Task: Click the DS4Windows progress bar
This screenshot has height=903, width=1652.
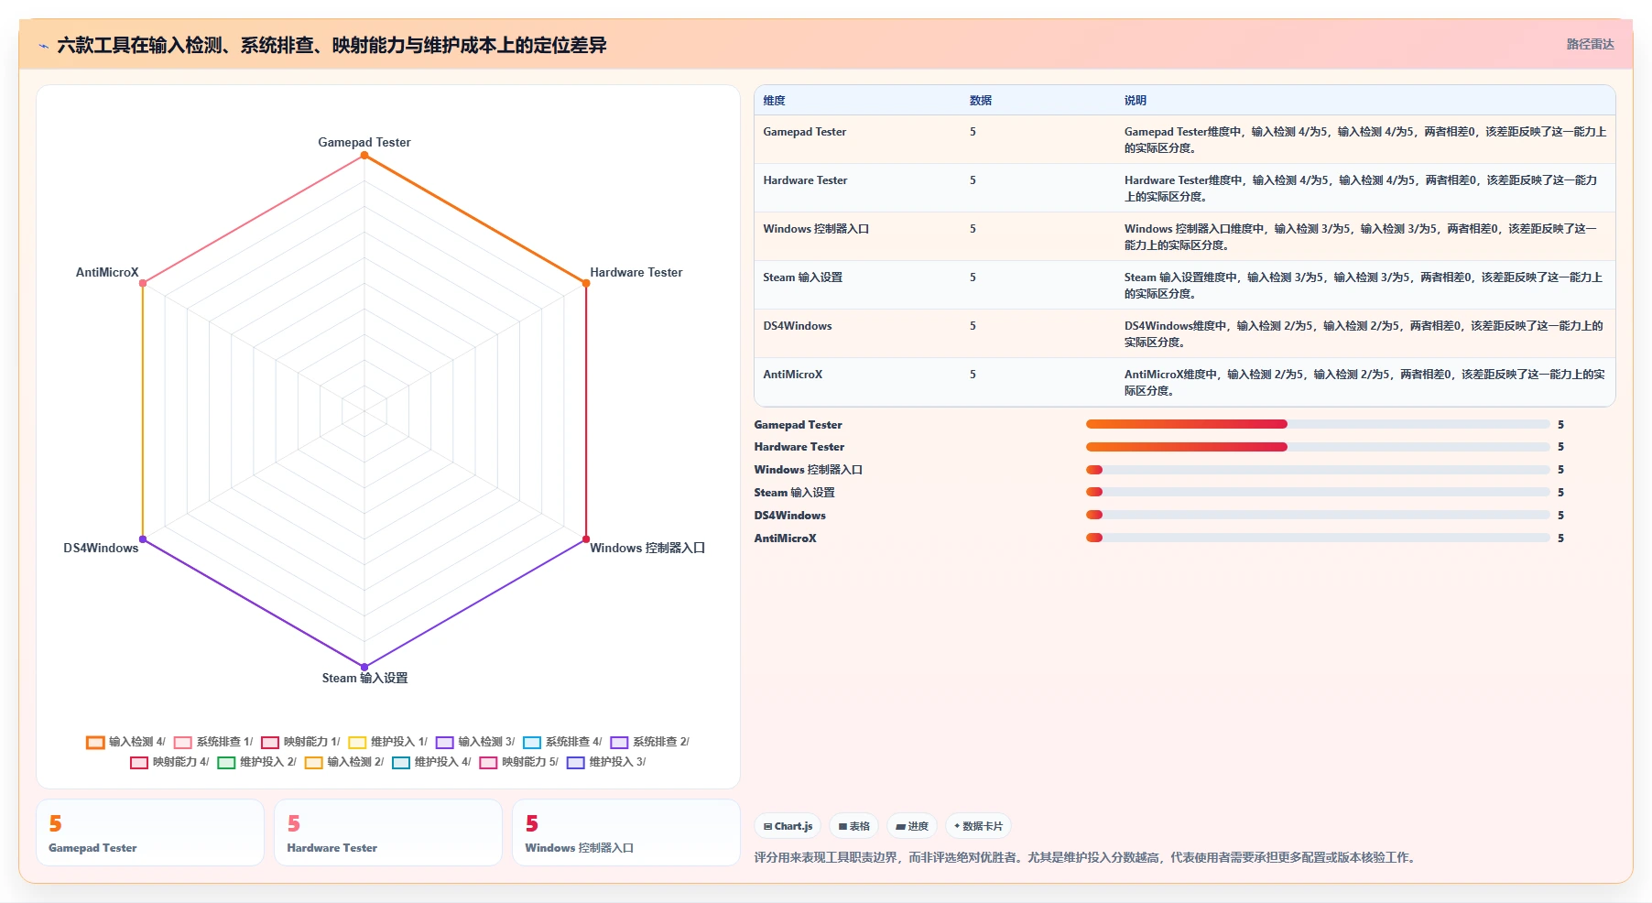Action: pyautogui.click(x=1318, y=515)
